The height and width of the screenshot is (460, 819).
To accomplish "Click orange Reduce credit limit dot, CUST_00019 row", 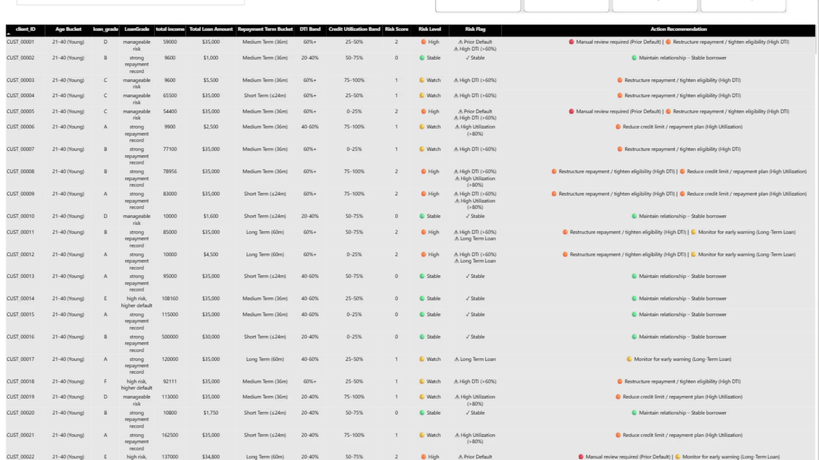I will (618, 397).
